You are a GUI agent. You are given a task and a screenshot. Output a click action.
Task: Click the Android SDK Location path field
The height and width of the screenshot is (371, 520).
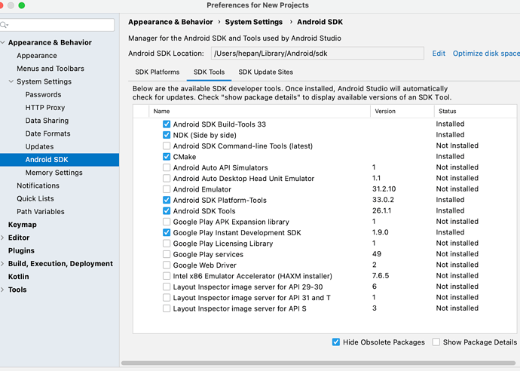pos(317,54)
